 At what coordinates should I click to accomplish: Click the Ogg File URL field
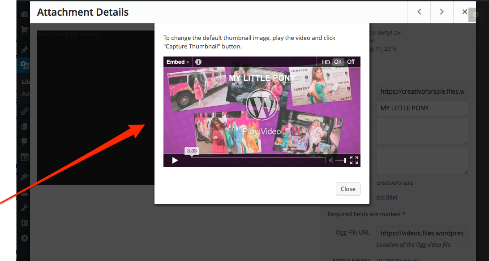(422, 233)
